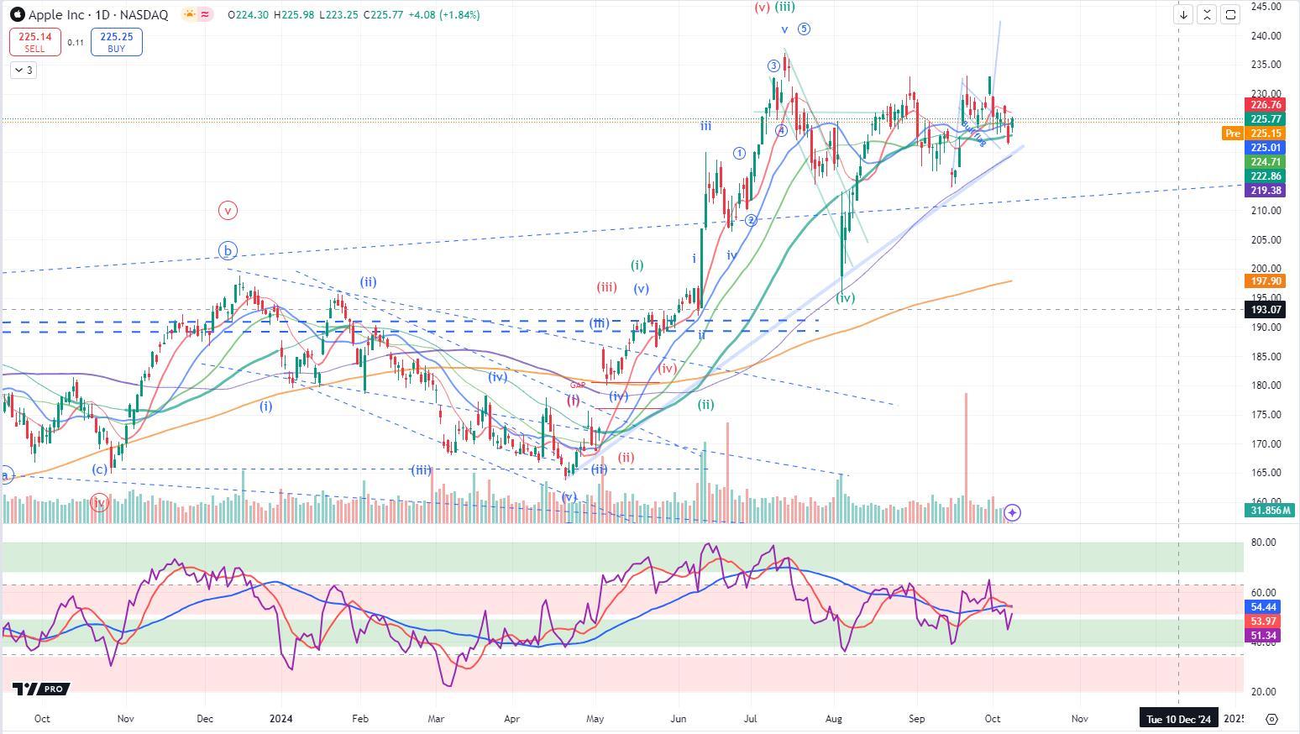Click the down-arrow button at top right
Image resolution: width=1300 pixels, height=734 pixels.
(x=1183, y=14)
